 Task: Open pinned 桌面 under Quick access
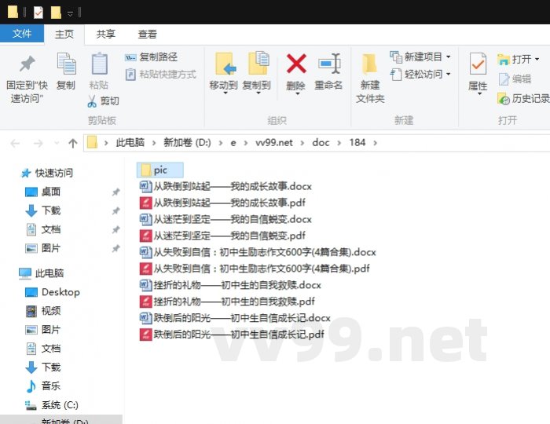[43, 192]
